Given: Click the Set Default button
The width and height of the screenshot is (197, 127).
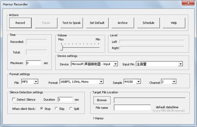Looking at the screenshot, I should coord(97,23).
